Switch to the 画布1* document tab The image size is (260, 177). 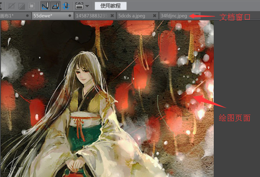(x=6, y=16)
